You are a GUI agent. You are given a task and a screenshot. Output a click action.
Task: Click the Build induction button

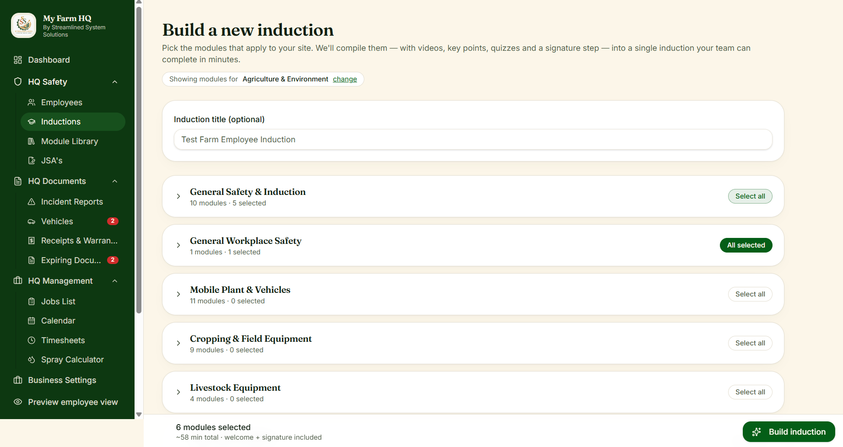pos(789,432)
